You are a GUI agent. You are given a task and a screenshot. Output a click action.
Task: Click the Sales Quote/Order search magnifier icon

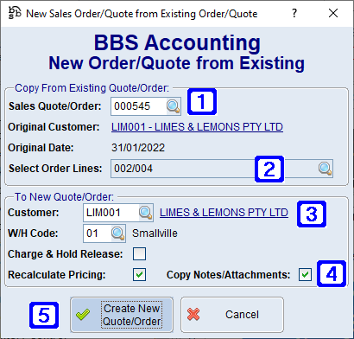click(174, 106)
